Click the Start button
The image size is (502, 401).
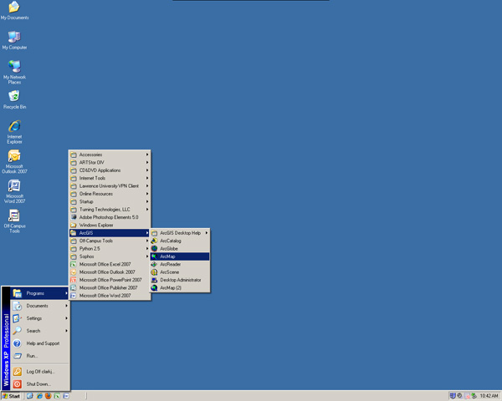pyautogui.click(x=11, y=396)
